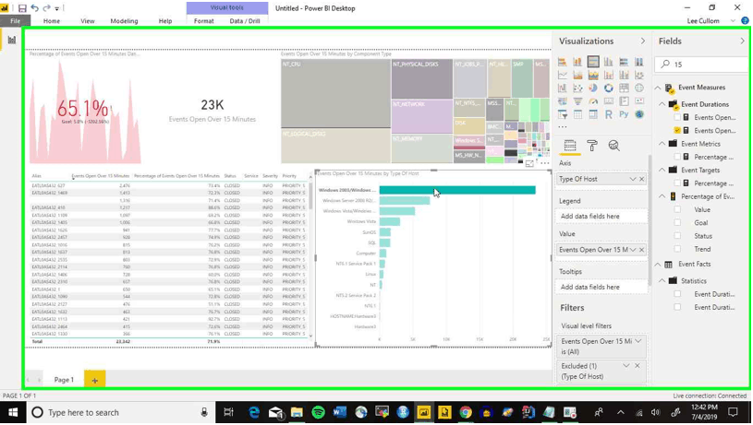Choose the Gauge visualization
This screenshot has height=425, width=753.
pyautogui.click(x=593, y=101)
